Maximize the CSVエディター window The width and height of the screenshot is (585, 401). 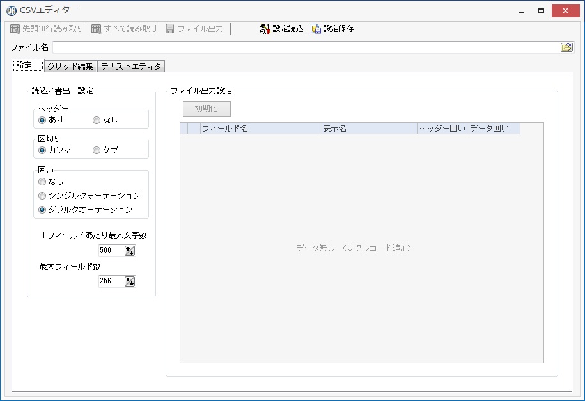(x=541, y=11)
